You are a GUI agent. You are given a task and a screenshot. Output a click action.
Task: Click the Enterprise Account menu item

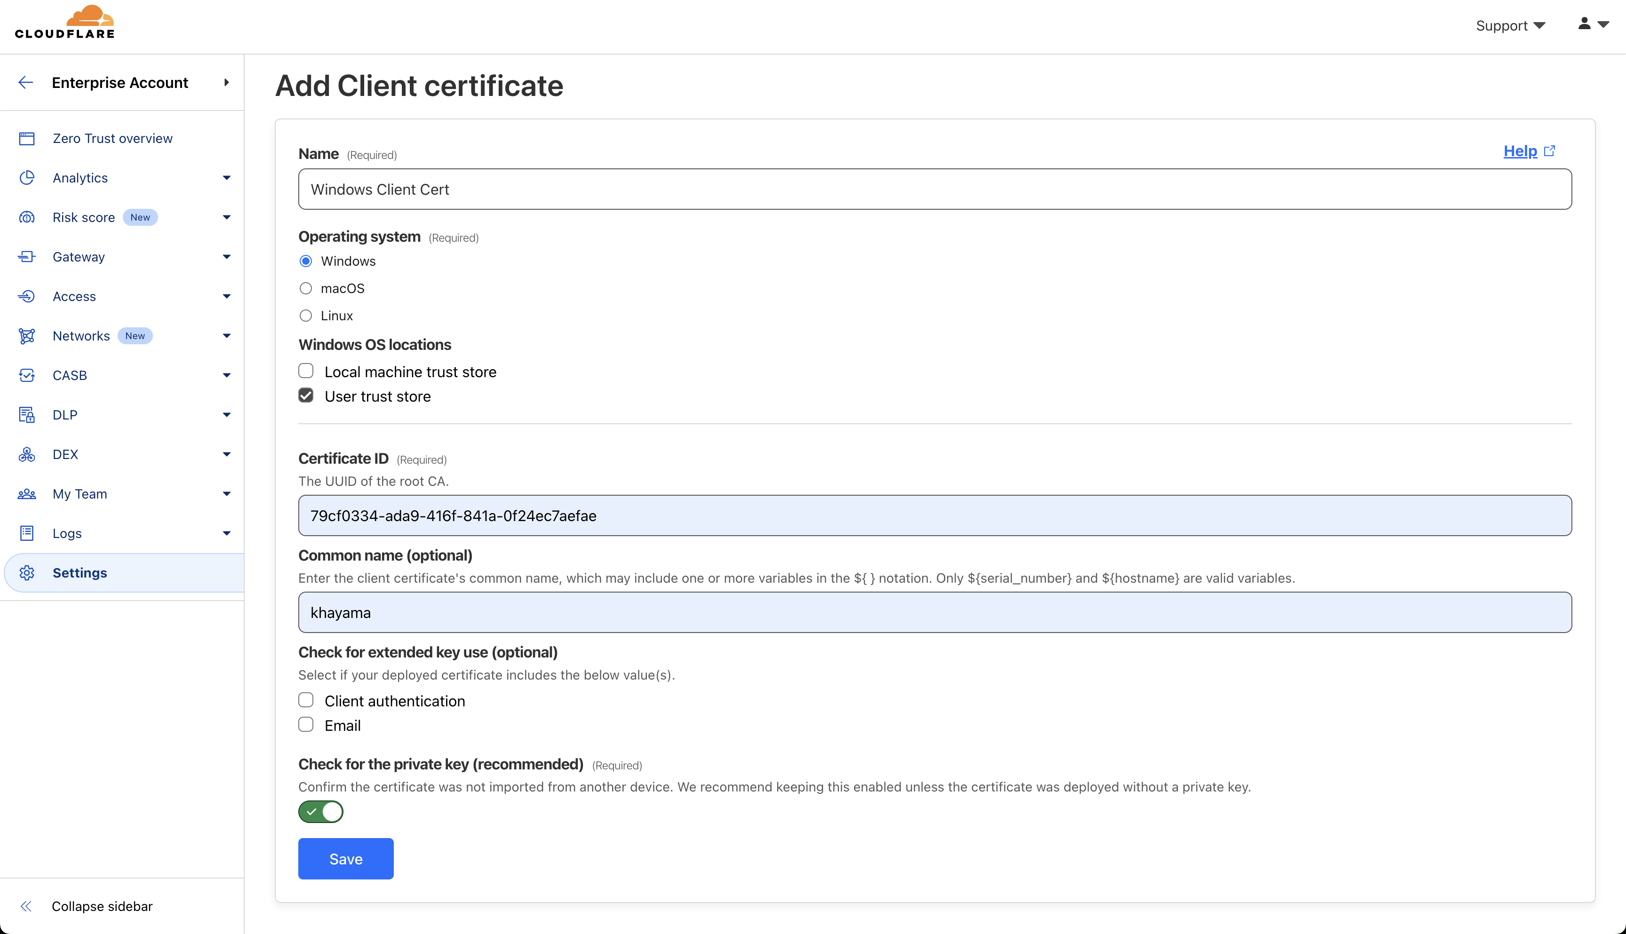120,82
